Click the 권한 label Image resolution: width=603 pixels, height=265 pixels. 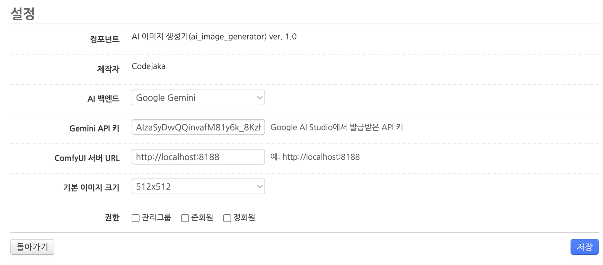(x=112, y=217)
